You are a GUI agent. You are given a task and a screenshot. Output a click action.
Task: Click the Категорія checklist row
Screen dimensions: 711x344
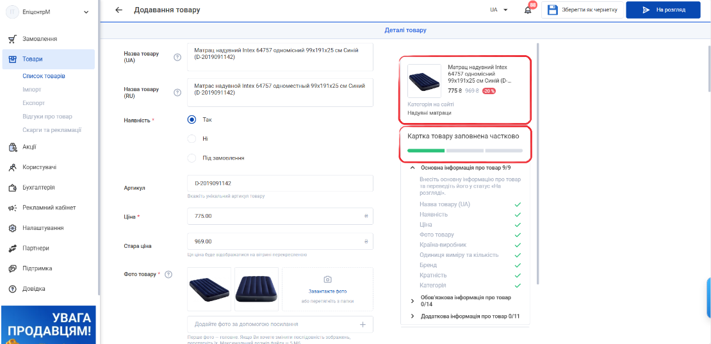pos(470,286)
